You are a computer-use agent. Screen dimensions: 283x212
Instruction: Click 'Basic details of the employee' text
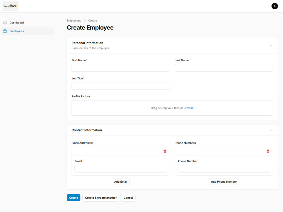(x=91, y=48)
